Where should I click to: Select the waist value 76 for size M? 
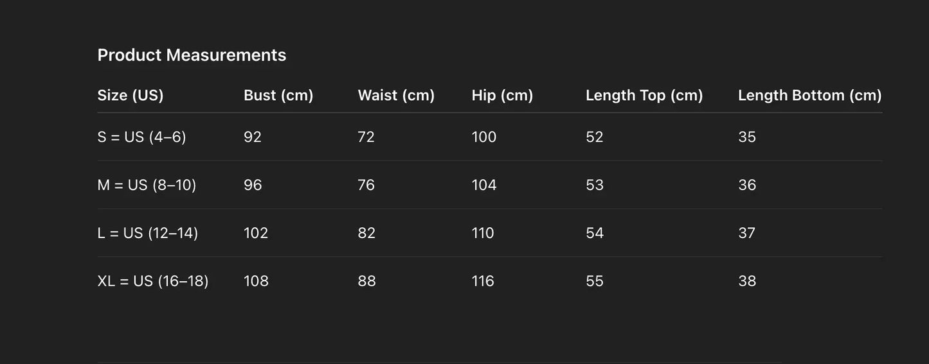[366, 185]
